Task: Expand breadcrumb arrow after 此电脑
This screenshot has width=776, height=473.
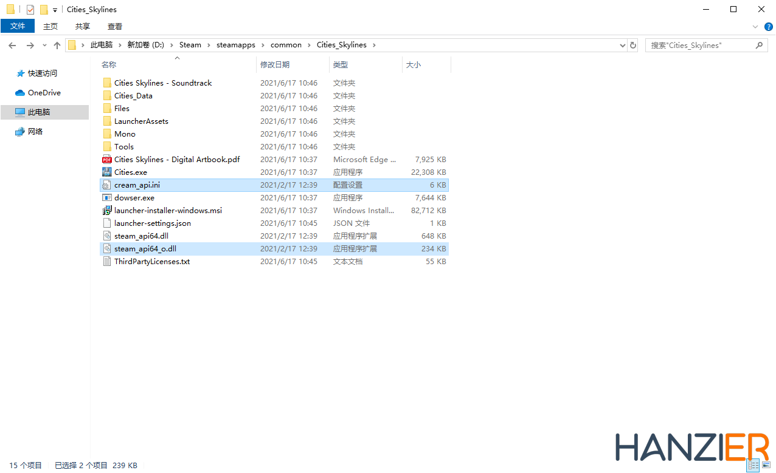Action: point(120,45)
